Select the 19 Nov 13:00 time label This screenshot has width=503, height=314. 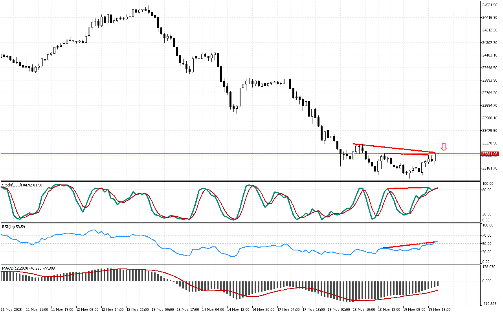click(440, 309)
